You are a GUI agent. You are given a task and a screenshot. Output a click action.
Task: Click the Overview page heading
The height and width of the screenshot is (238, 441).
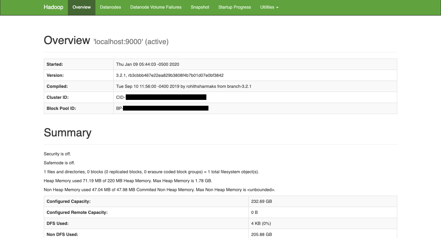click(67, 40)
